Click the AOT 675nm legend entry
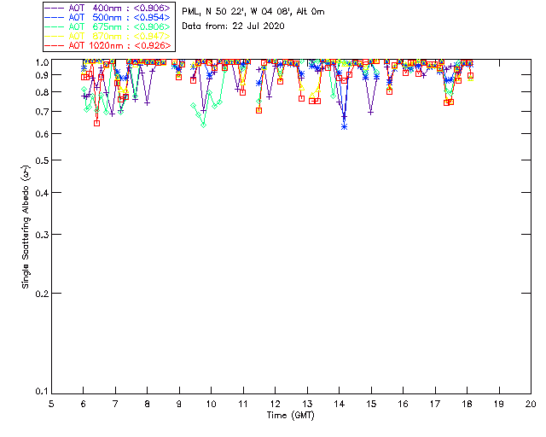 point(108,26)
